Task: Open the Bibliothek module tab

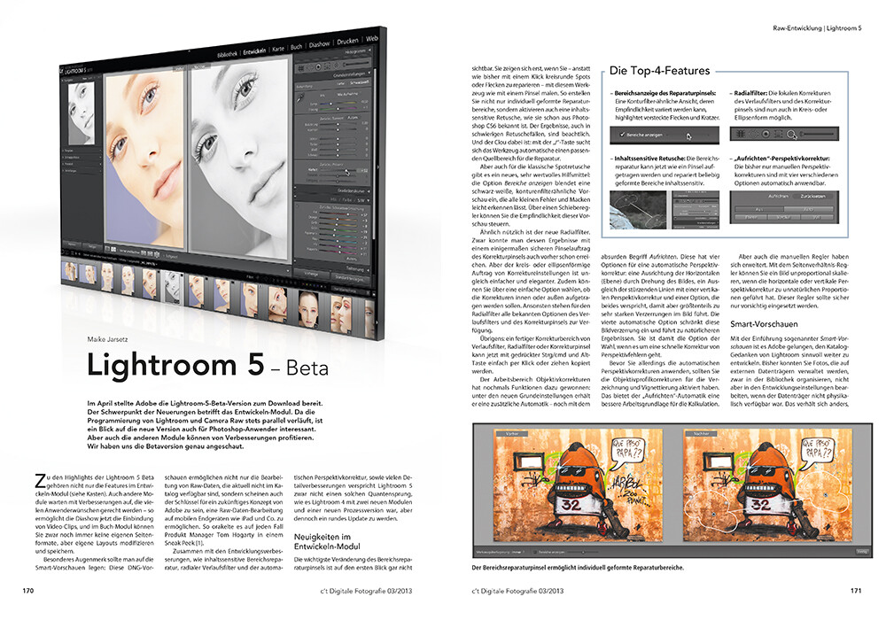Action: coord(227,54)
